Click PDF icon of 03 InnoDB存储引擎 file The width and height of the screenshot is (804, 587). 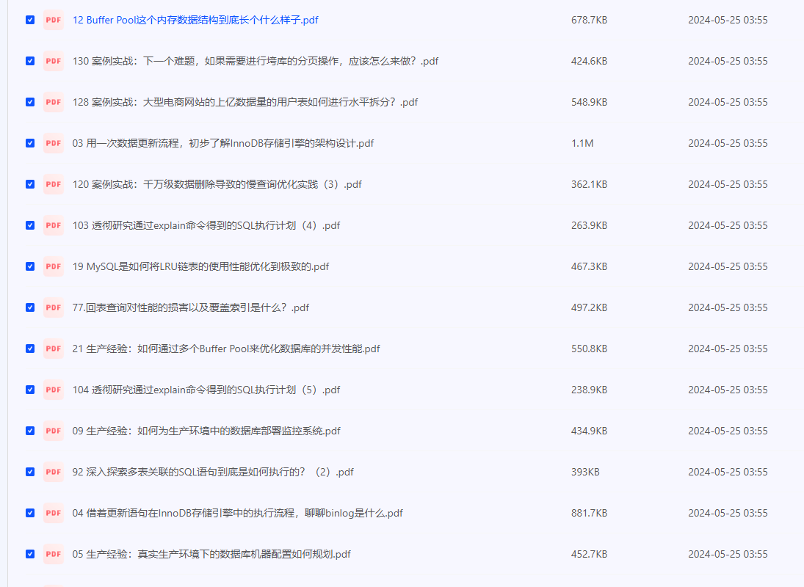pos(54,144)
